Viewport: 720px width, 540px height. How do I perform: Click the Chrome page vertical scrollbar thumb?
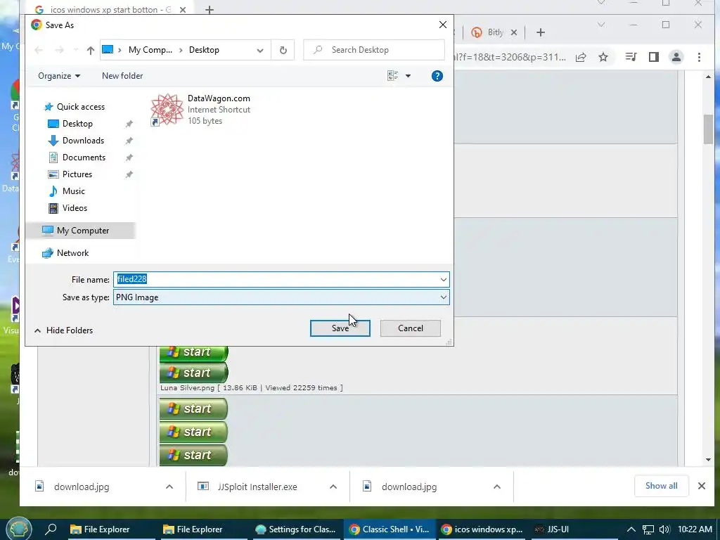(708, 129)
